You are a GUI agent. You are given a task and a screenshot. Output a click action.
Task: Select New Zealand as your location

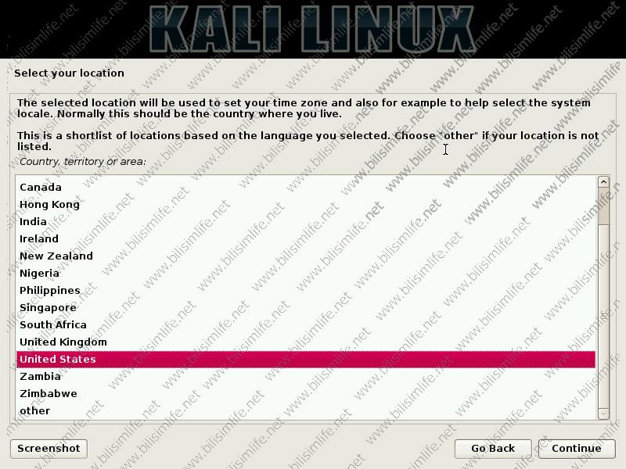coord(306,256)
